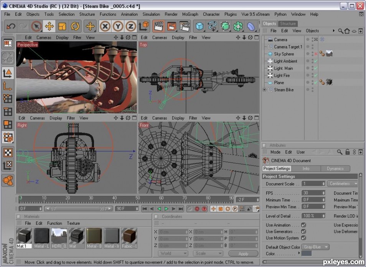Expand the Steam Bike object tree
This screenshot has width=366, height=267.
click(x=264, y=90)
